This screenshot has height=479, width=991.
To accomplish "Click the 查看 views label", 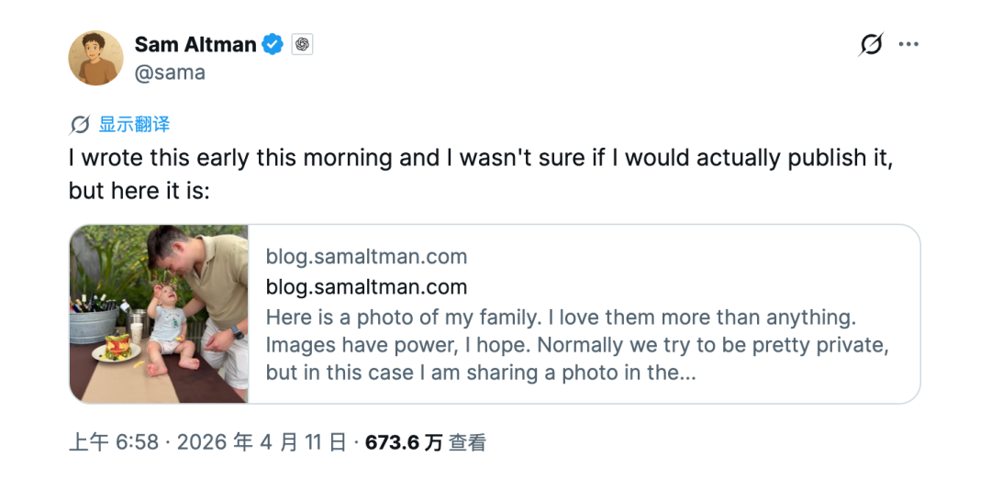I will tap(468, 443).
